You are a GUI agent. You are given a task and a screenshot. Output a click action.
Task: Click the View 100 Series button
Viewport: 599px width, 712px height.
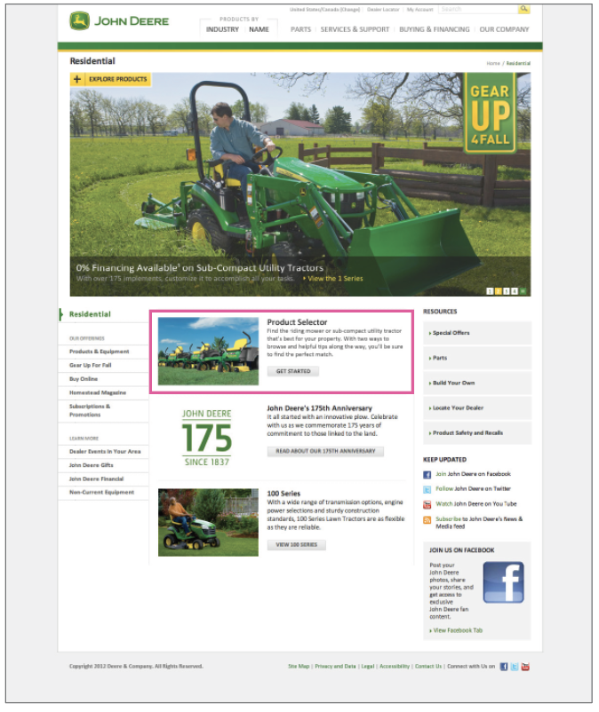pos(296,545)
